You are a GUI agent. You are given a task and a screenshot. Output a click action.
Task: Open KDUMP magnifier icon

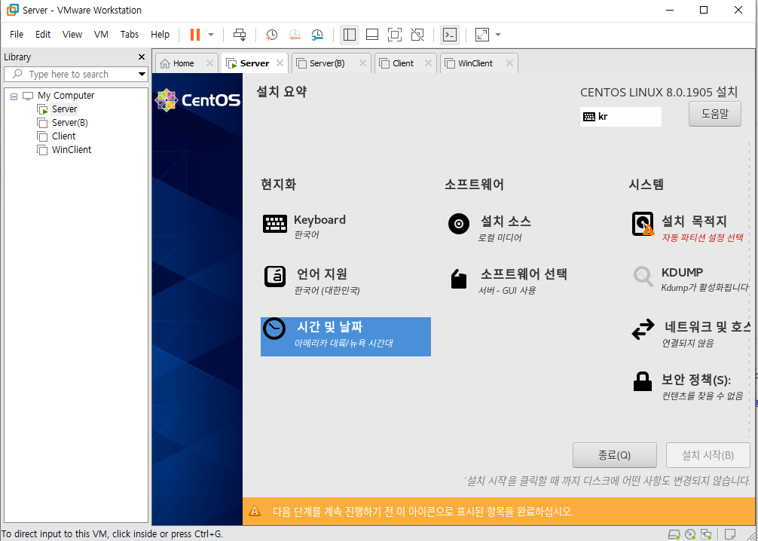pyautogui.click(x=643, y=277)
